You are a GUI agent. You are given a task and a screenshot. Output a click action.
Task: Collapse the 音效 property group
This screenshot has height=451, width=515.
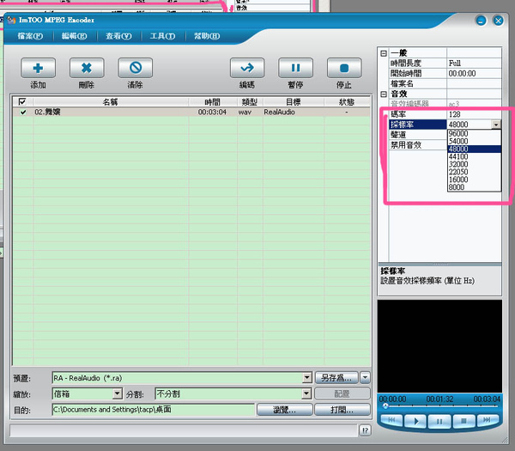coord(384,94)
